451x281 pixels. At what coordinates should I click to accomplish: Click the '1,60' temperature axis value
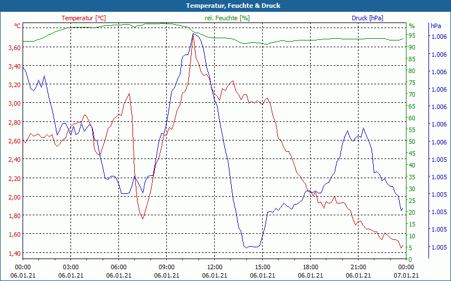[x=15, y=234]
